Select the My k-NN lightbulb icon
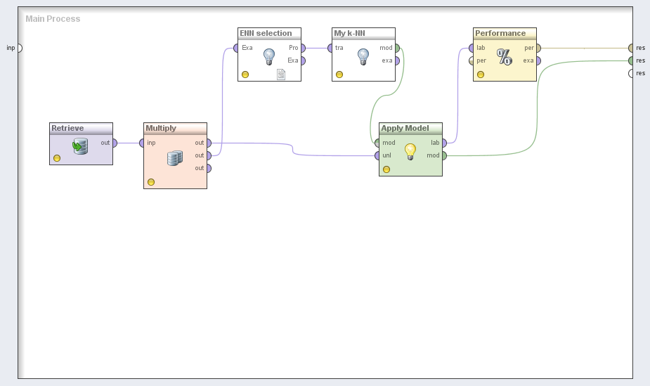650x386 pixels. point(363,57)
